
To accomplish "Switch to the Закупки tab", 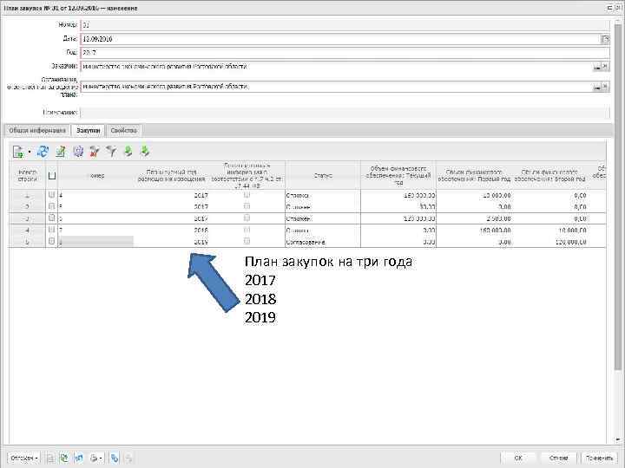I will pos(88,130).
